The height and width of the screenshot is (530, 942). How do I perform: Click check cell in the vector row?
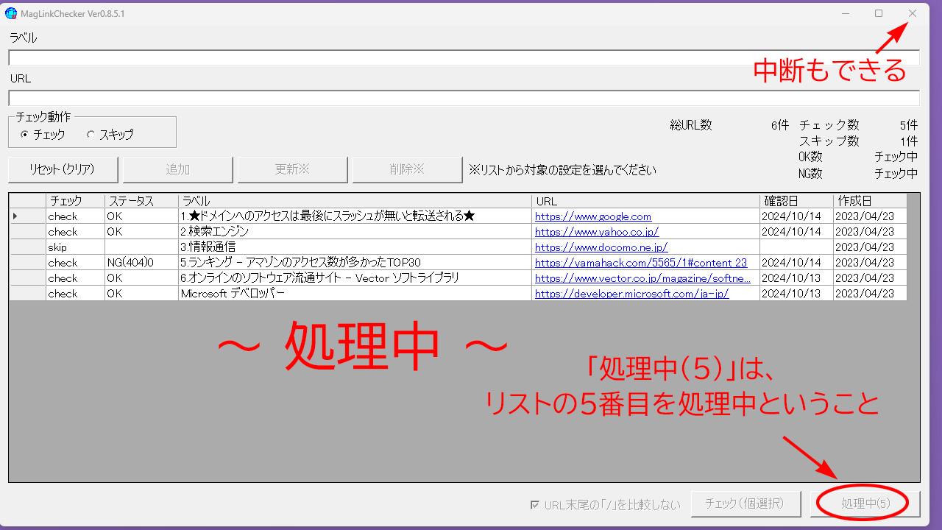(75, 278)
